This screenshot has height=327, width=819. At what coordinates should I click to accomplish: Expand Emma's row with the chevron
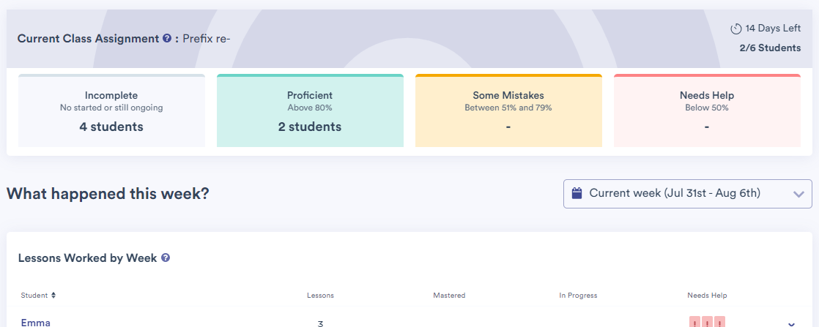pyautogui.click(x=791, y=323)
